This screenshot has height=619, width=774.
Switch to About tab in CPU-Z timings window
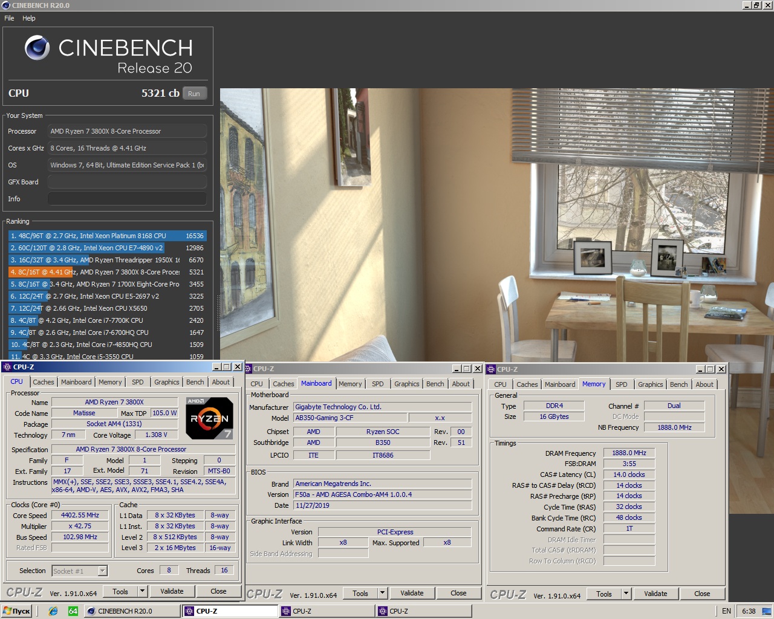click(x=704, y=384)
